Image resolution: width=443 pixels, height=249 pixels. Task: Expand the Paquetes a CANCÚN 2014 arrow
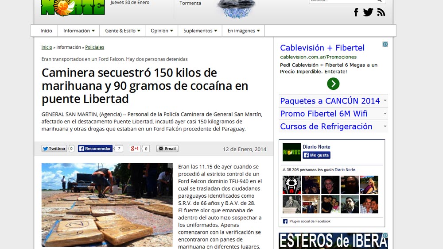(x=385, y=100)
